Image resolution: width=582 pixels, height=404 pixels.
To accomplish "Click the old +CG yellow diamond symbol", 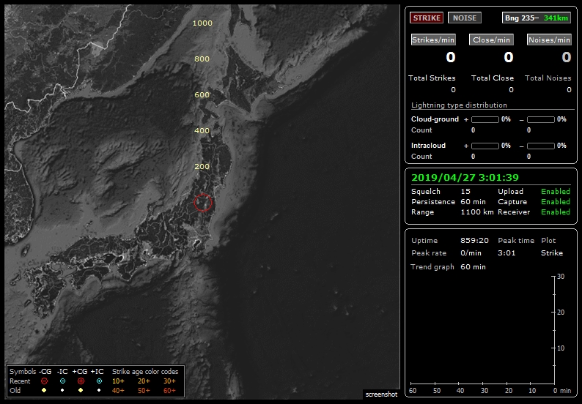I will [81, 391].
